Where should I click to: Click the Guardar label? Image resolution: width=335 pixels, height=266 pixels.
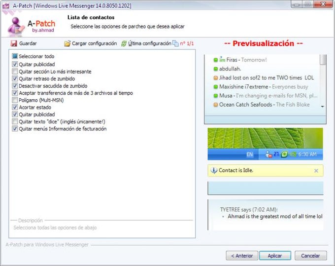coord(28,43)
